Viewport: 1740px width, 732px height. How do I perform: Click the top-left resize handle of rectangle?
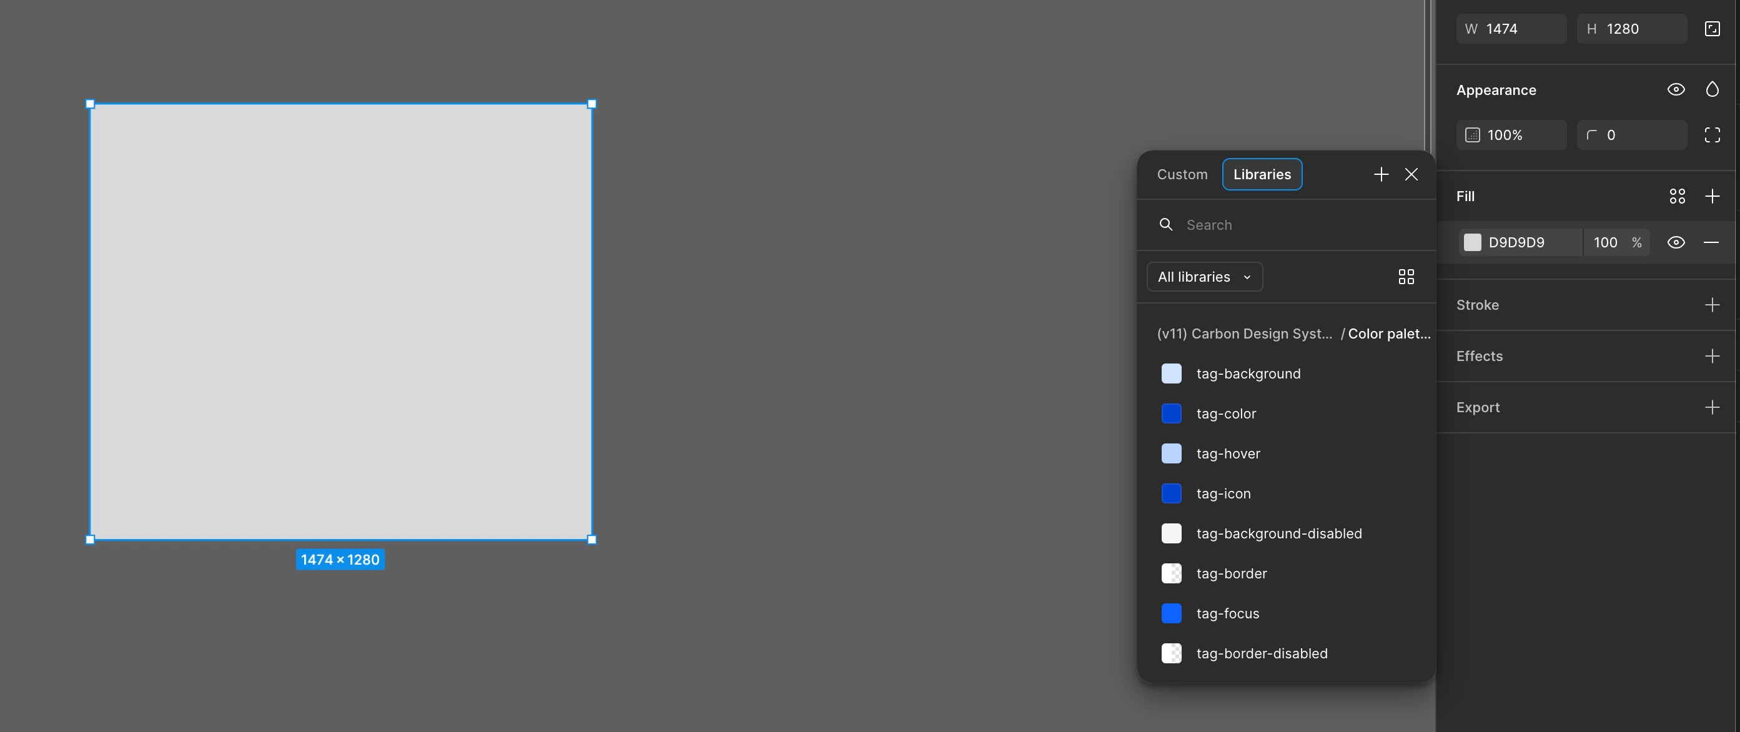point(91,104)
